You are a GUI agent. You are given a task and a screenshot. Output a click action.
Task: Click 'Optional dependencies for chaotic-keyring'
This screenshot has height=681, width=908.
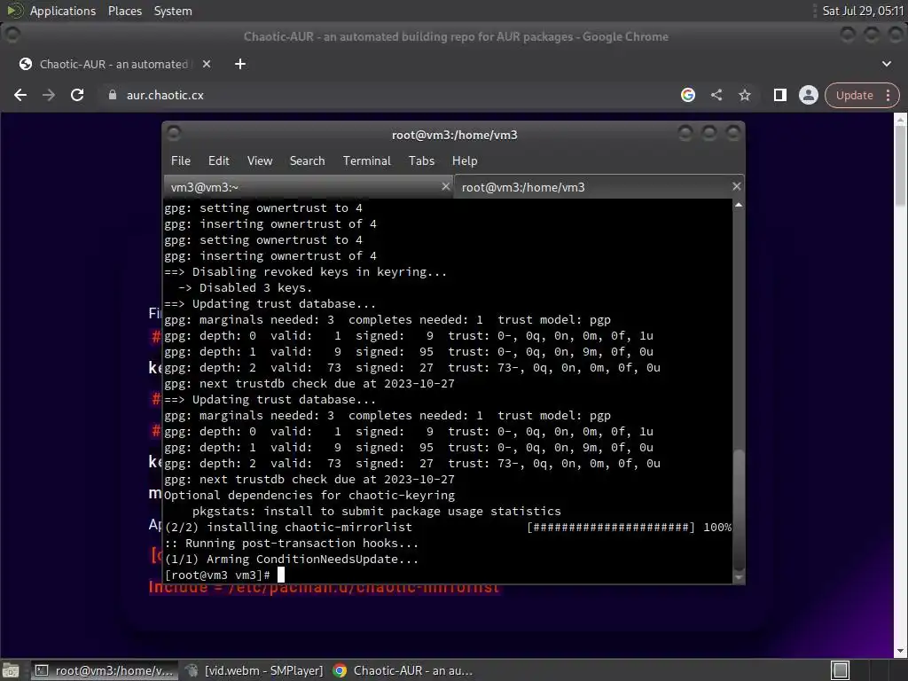click(x=309, y=496)
